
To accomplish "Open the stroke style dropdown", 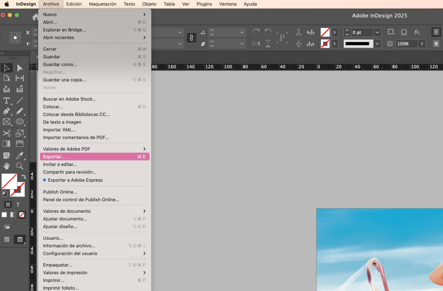I will tap(377, 44).
